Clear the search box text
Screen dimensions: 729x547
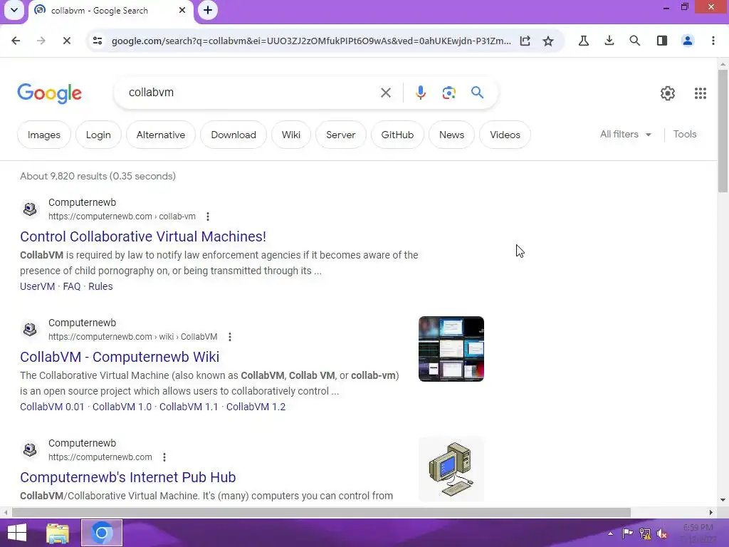[385, 93]
